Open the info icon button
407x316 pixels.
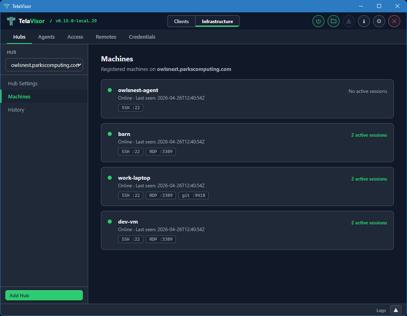point(364,21)
